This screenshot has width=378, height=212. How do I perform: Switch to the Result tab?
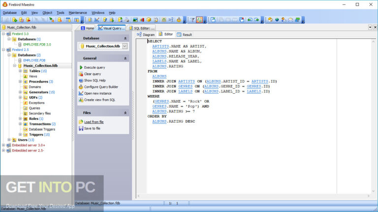(185, 35)
